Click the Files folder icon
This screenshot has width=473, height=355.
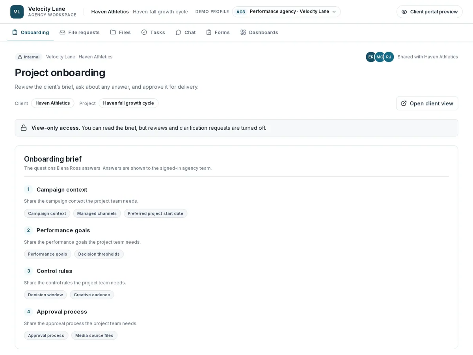(x=113, y=32)
